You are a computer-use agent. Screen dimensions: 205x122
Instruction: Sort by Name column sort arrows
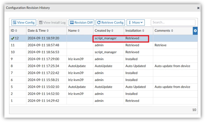[78, 31]
